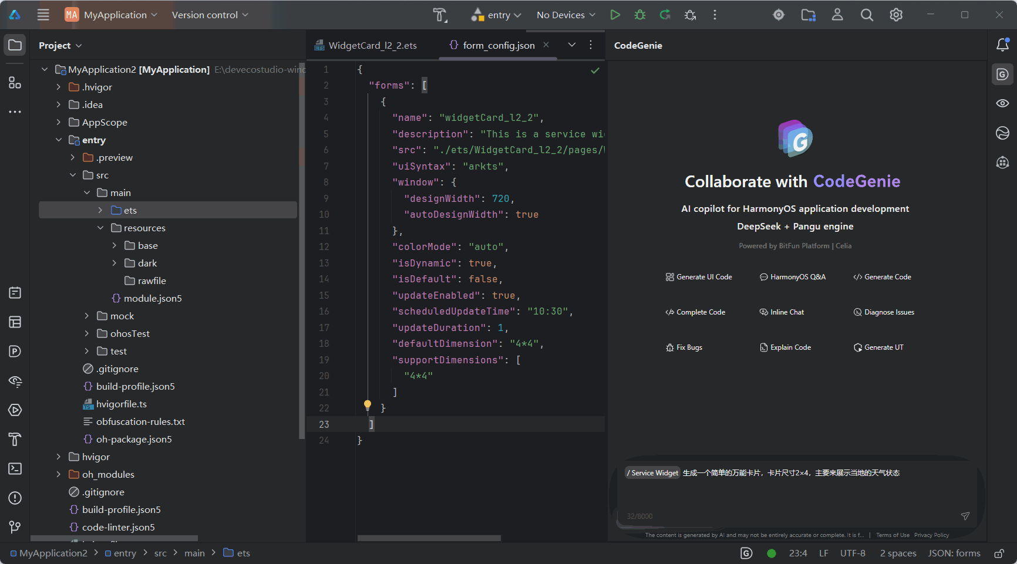The height and width of the screenshot is (564, 1017).
Task: Click the intention lightbulb on line 22
Action: coord(368,404)
